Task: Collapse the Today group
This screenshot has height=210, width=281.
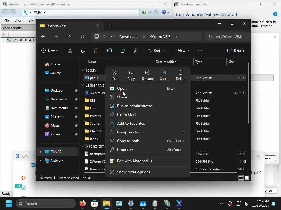Action: pos(83,70)
